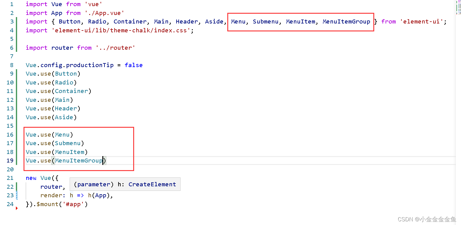Select Main in the line 3 import list

click(161, 22)
